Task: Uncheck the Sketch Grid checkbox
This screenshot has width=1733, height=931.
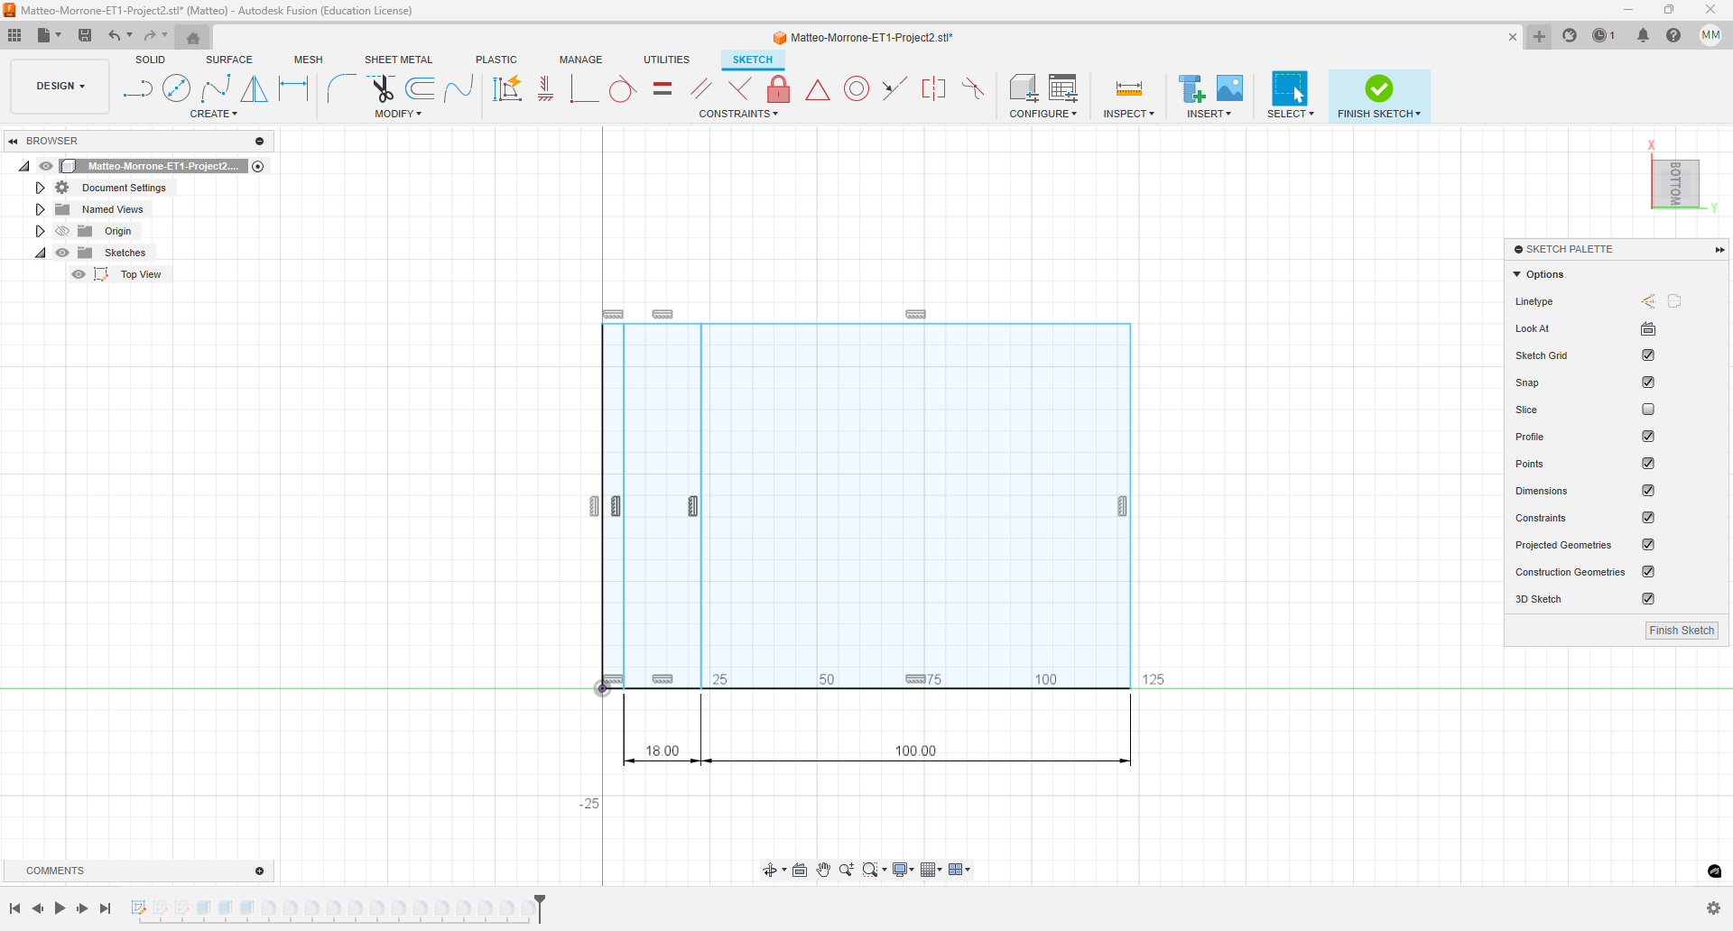Action: click(1648, 355)
